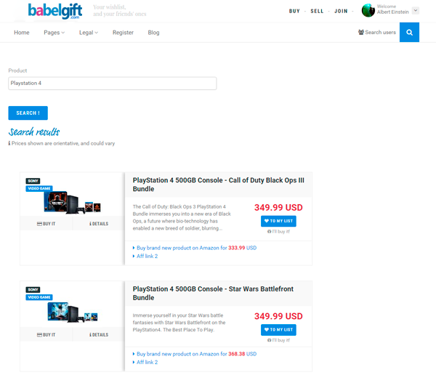The width and height of the screenshot is (436, 383).
Task: Click the babelgift.com logo
Action: 55,11
